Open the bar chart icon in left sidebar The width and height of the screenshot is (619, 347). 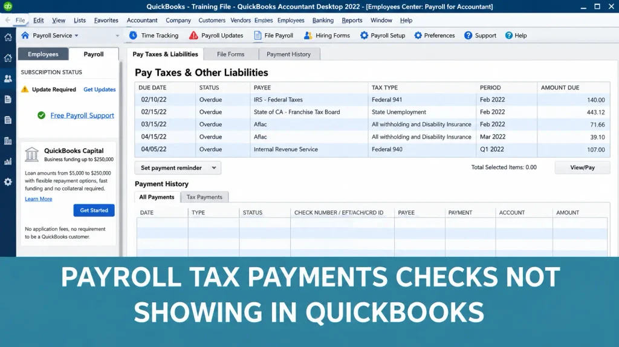[8, 161]
